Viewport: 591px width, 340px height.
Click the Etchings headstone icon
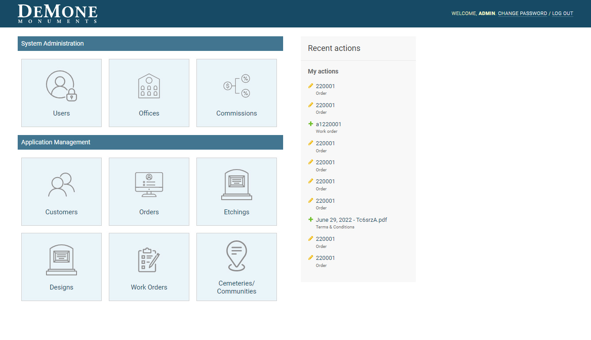click(237, 185)
